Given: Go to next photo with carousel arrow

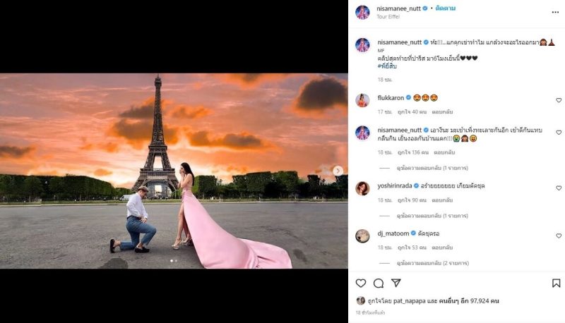Looking at the screenshot, I should coord(338,171).
